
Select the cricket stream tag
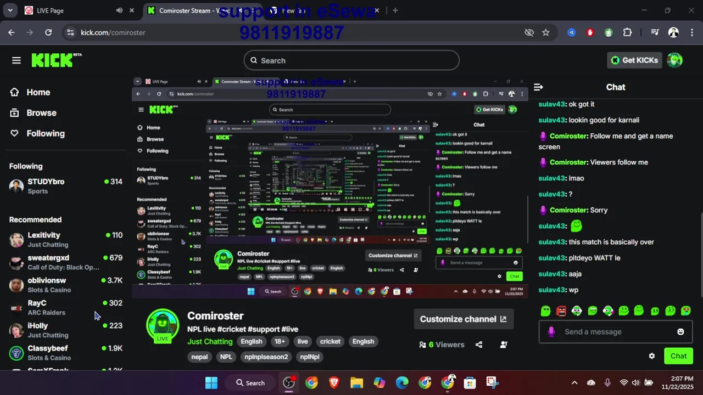pyautogui.click(x=330, y=341)
